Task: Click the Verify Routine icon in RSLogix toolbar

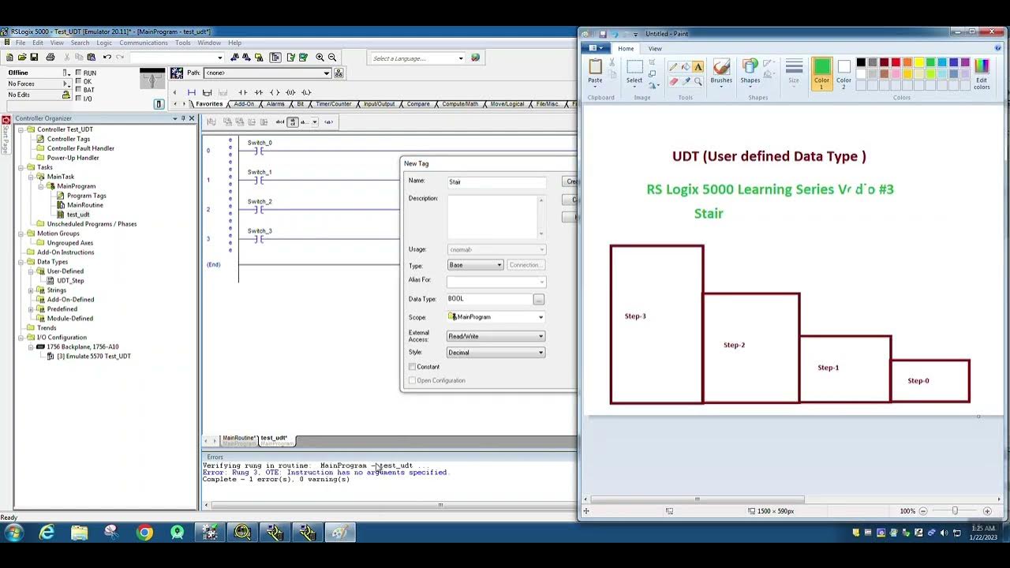Action: pyautogui.click(x=291, y=58)
